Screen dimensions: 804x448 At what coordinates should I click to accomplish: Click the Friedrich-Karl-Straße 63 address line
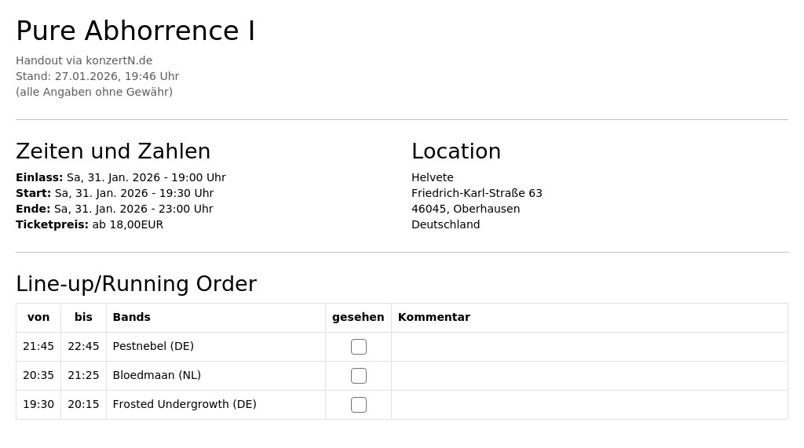[477, 193]
